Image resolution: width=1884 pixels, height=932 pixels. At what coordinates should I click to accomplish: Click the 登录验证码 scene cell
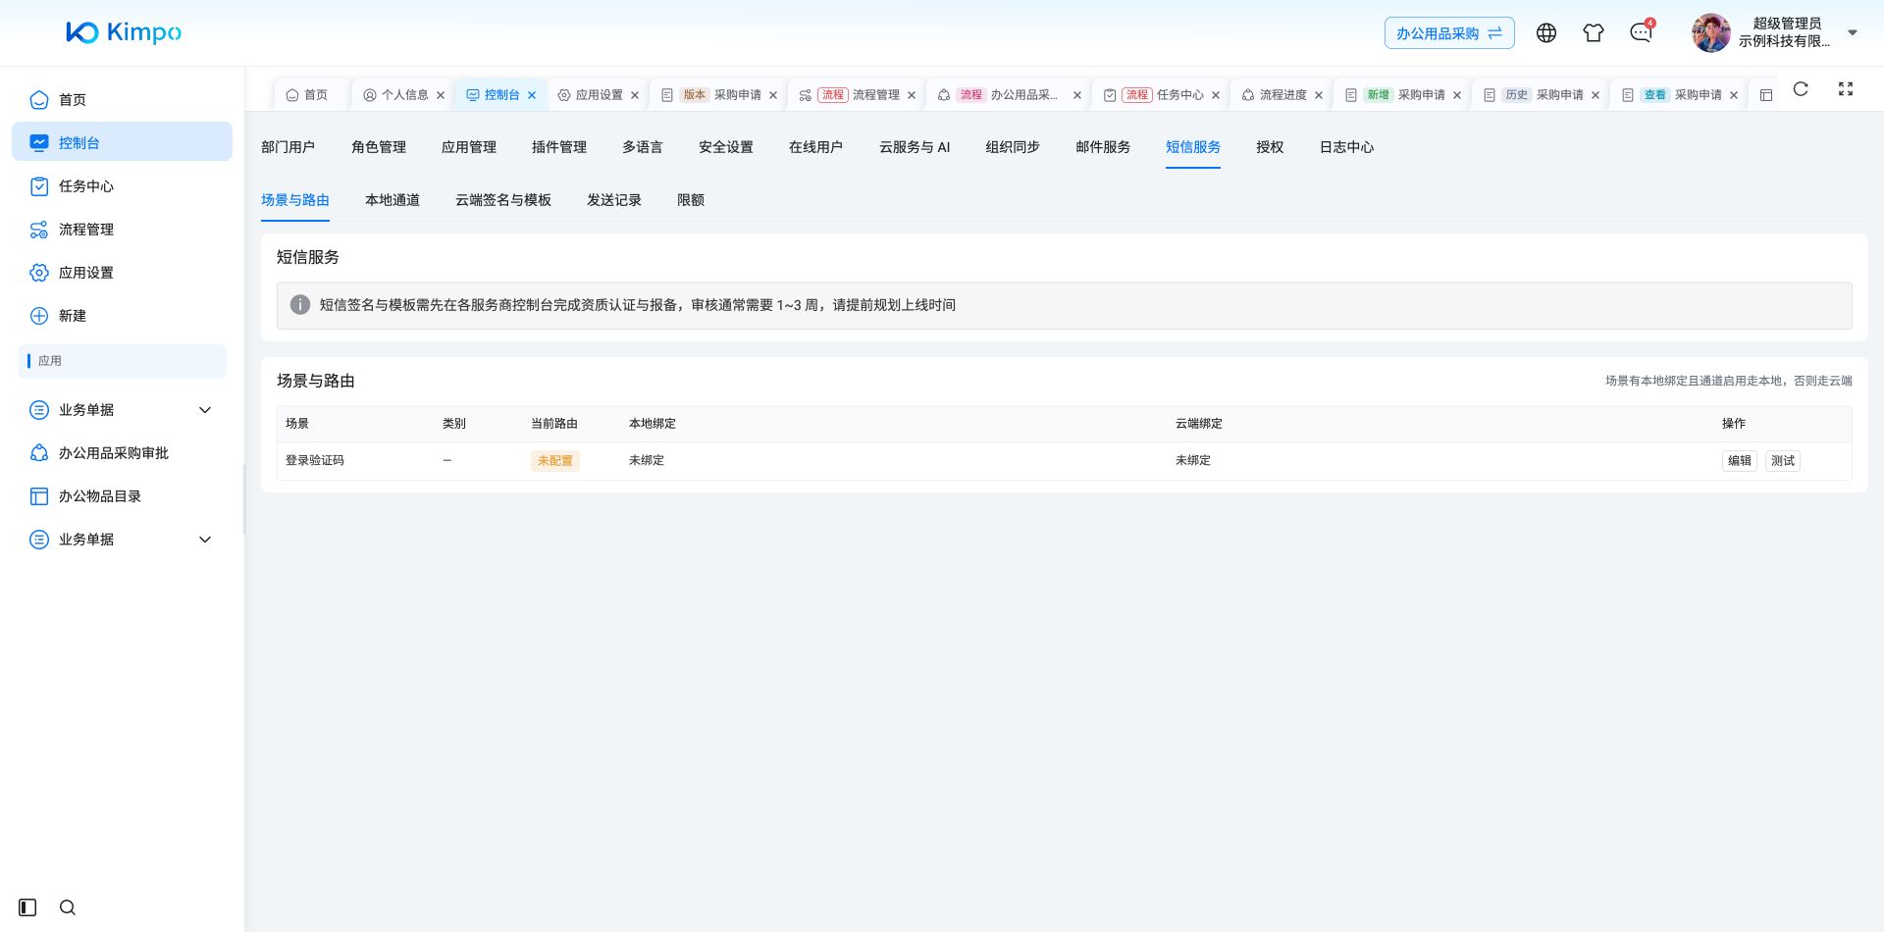pyautogui.click(x=315, y=461)
